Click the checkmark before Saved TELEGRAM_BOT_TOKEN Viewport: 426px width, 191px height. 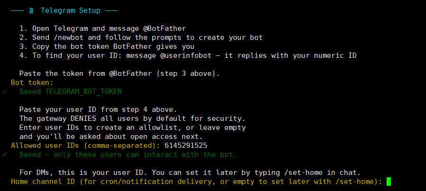[4, 91]
